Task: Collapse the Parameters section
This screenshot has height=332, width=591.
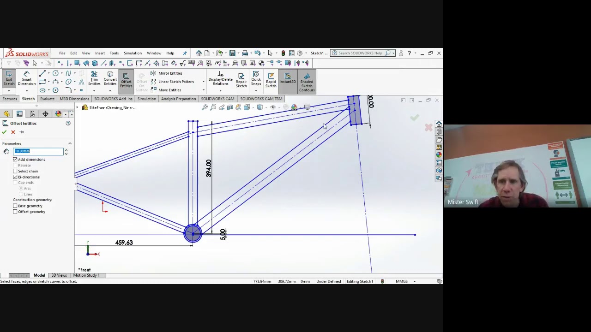Action: tap(70, 143)
